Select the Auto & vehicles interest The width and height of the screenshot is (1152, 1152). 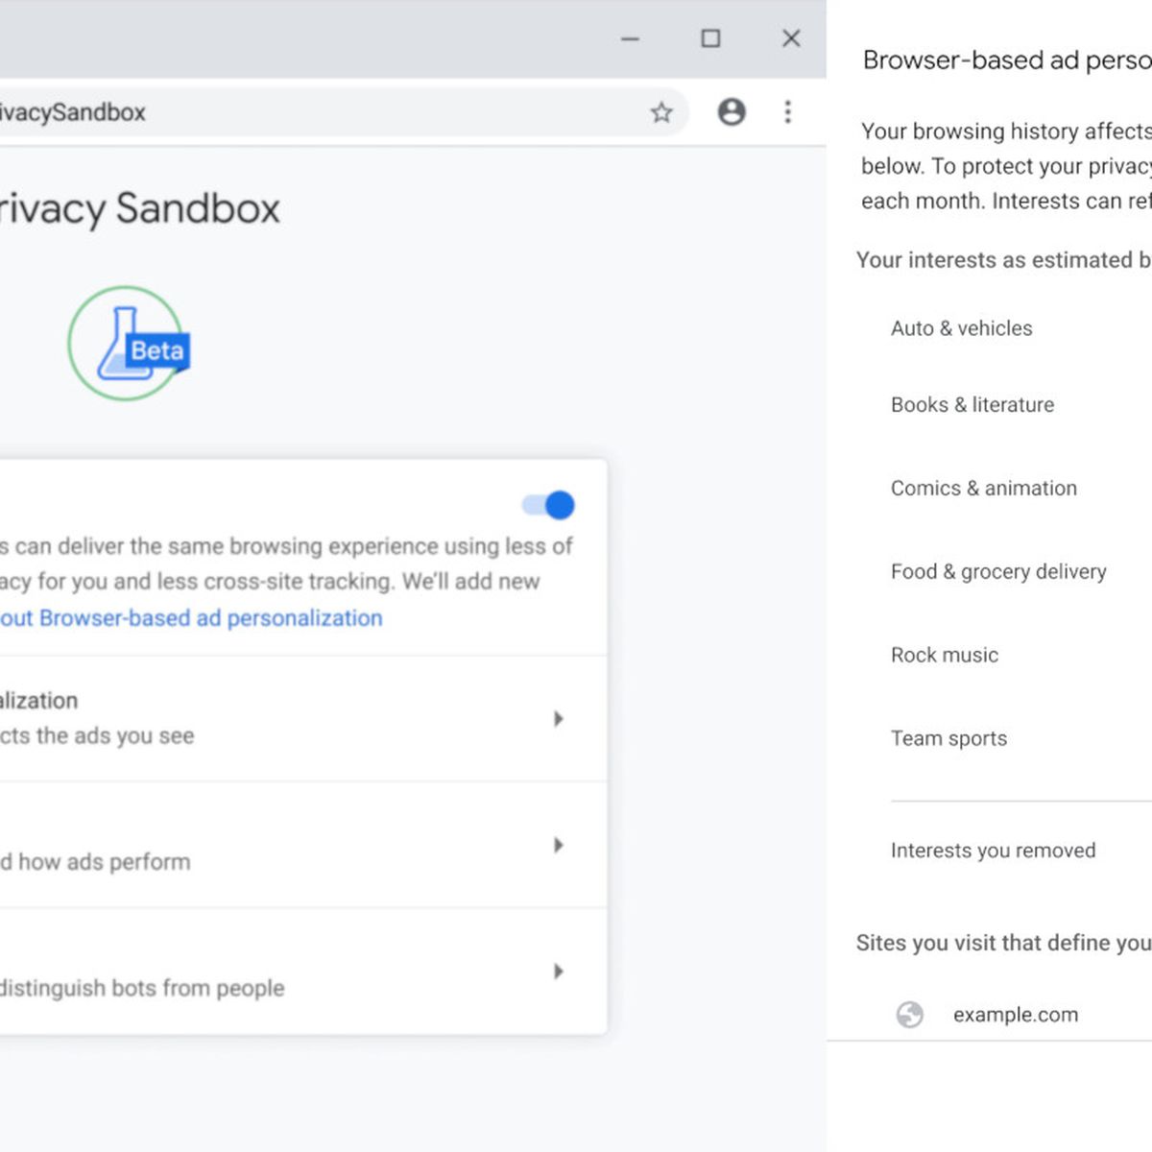click(x=962, y=328)
